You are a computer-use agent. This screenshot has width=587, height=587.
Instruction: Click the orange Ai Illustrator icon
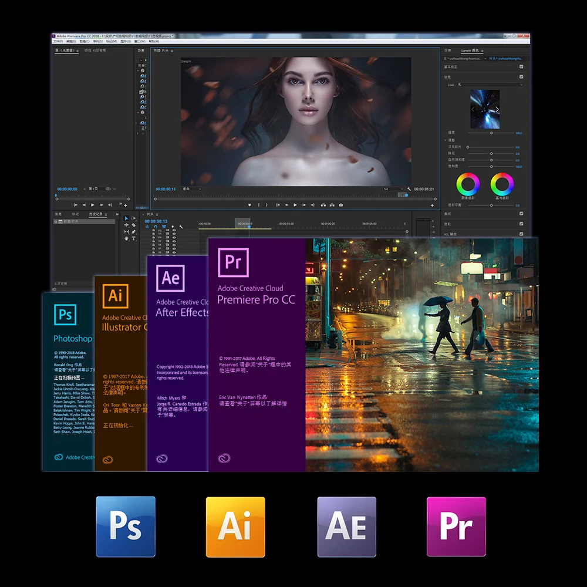click(235, 527)
